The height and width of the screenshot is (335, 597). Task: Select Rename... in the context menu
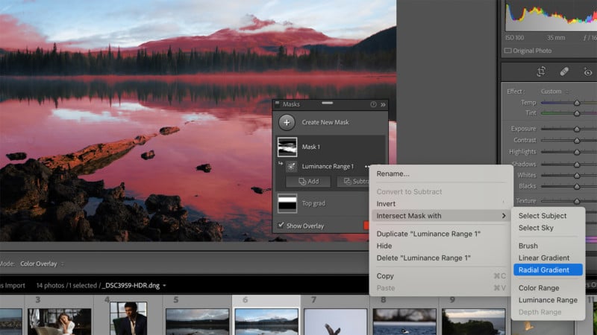393,173
